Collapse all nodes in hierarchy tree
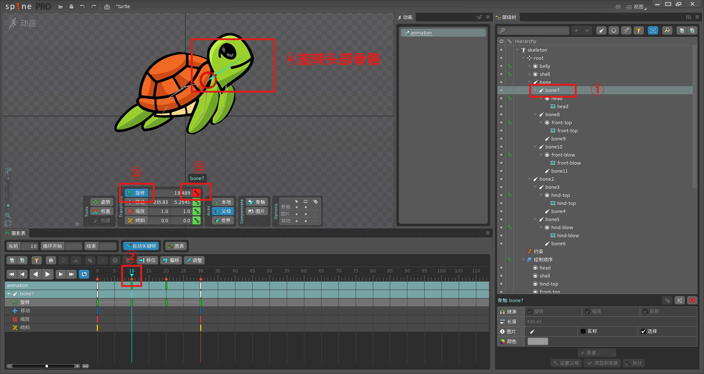Viewport: 704px width, 374px height. tap(682, 30)
